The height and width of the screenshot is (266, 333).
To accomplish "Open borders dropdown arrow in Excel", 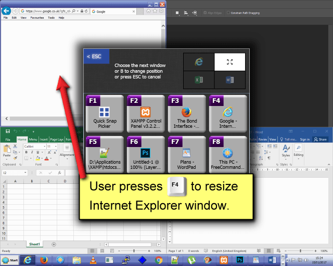I will pos(31,158).
